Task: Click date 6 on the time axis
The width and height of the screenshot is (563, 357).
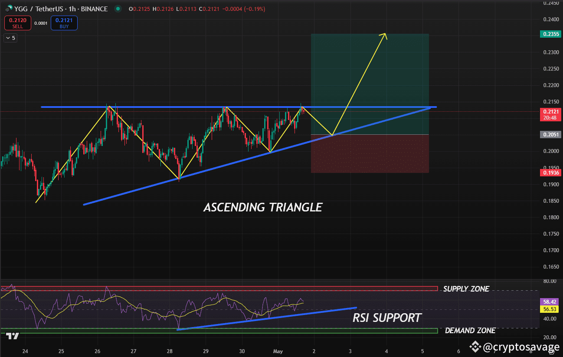Action: coord(458,351)
